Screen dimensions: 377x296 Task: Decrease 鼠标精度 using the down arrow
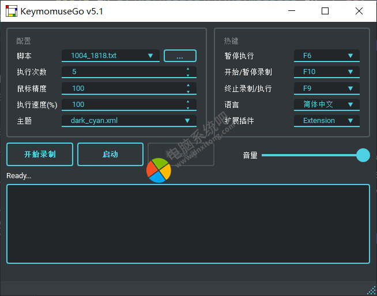click(x=187, y=91)
